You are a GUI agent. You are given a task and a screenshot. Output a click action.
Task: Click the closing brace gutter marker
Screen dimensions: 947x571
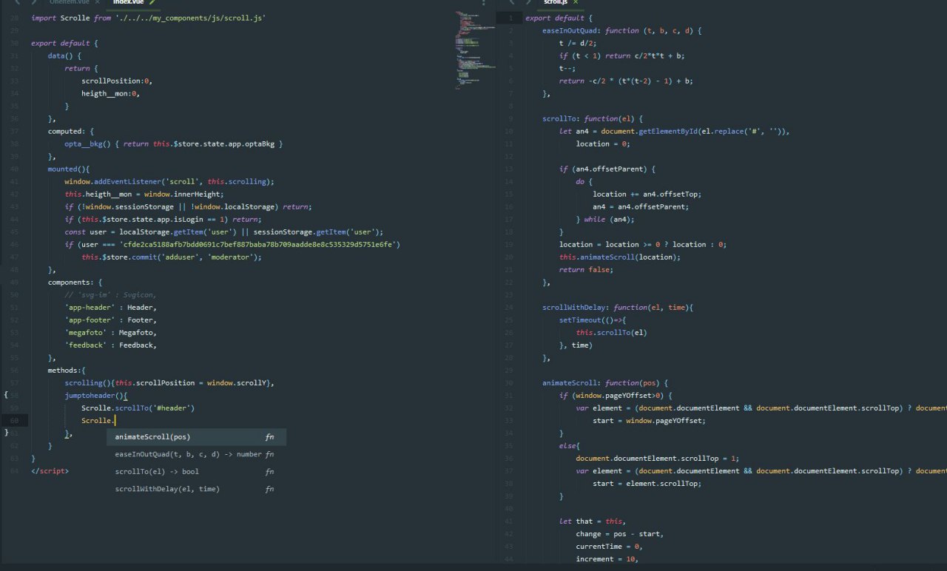click(x=6, y=433)
